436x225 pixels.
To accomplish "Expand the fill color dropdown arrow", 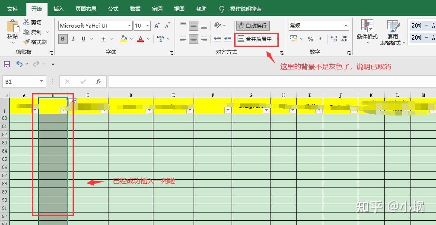I will [131, 39].
